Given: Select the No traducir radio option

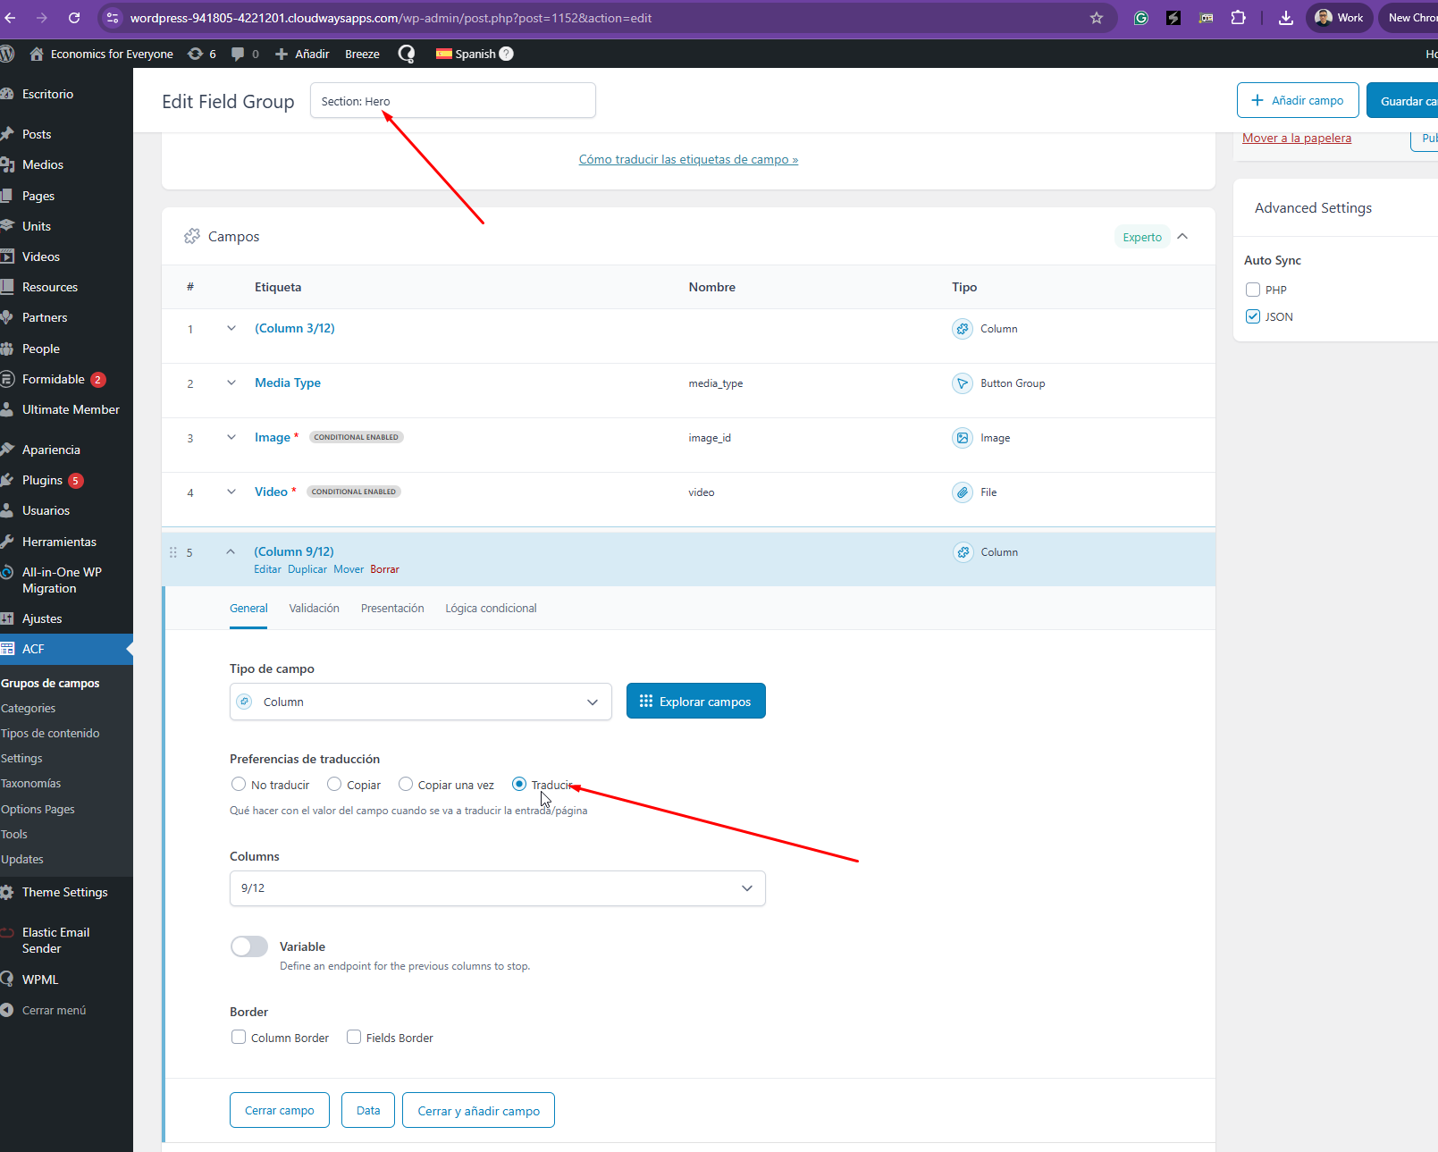Looking at the screenshot, I should [239, 785].
